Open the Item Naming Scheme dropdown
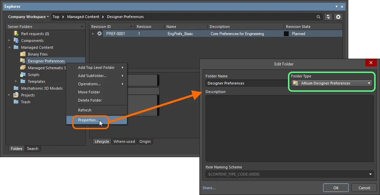Image resolution: width=380 pixels, height=195 pixels. (x=370, y=175)
